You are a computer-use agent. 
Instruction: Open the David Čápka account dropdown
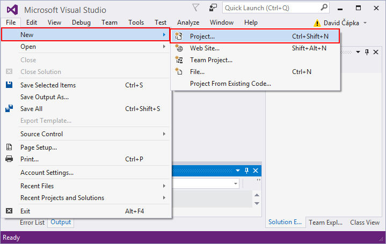[365, 23]
